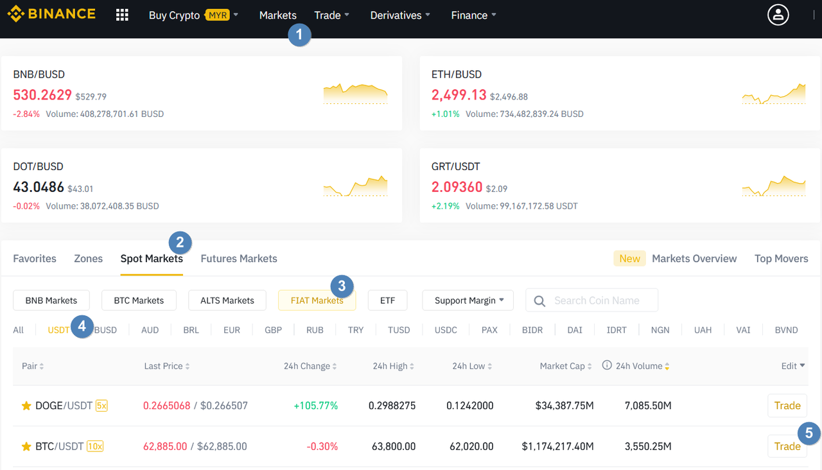
Task: Select the FIAT Markets filter button
Action: [x=317, y=300]
